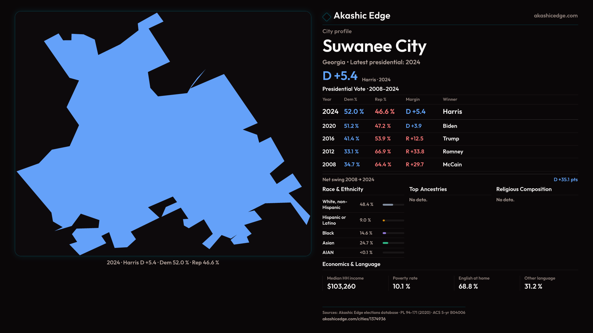The image size is (593, 333).
Task: Click the Margin column header
Action: point(412,99)
